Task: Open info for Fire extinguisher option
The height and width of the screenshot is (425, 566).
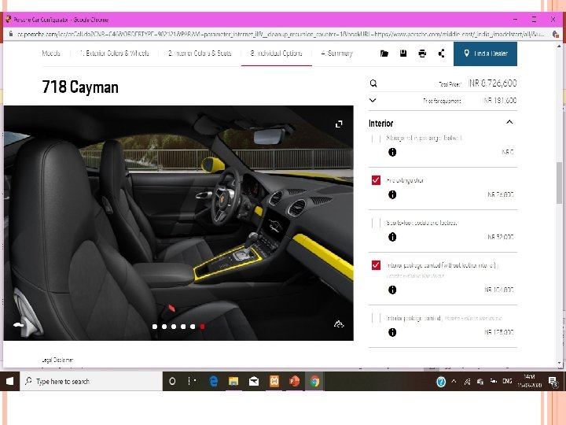Action: point(392,194)
